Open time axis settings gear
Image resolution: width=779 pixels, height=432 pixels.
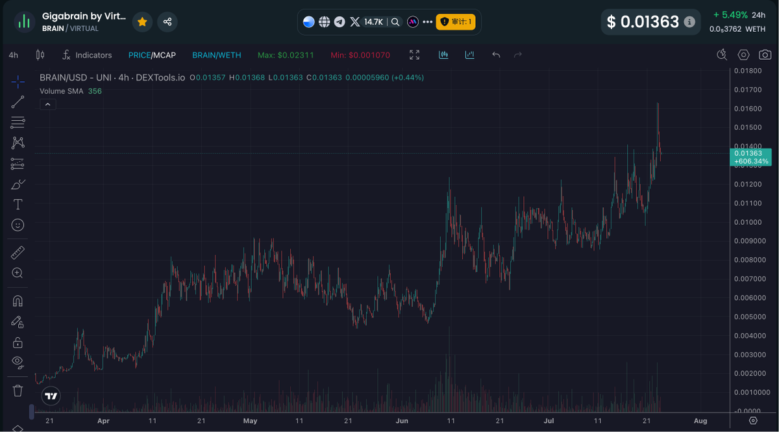pyautogui.click(x=753, y=421)
